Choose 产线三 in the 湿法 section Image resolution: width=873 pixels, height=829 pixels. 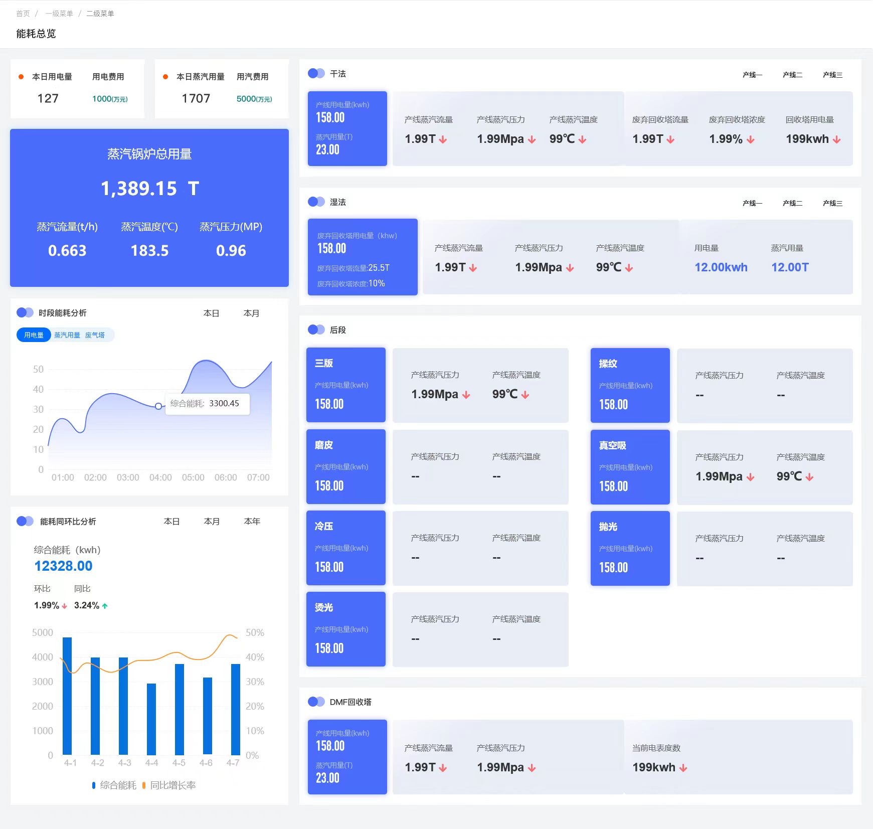tap(832, 203)
